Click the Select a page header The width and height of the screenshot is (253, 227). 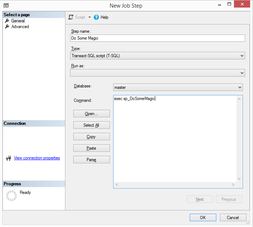tap(34, 15)
